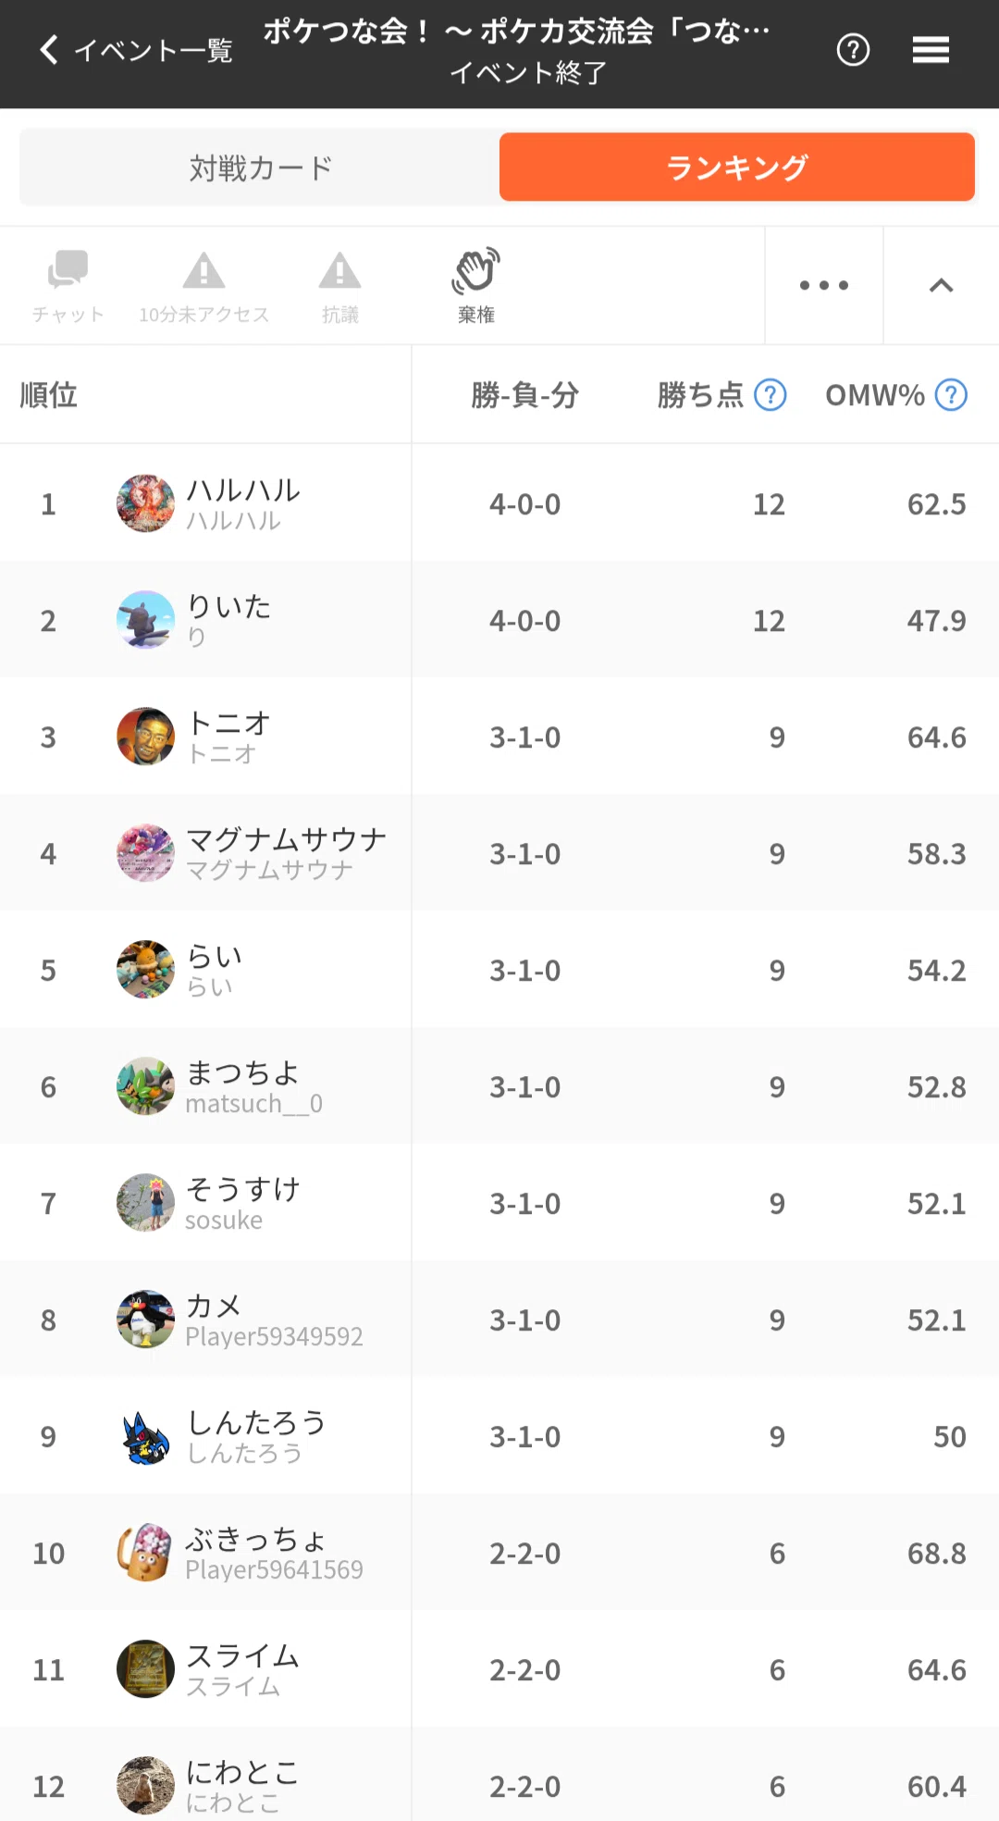The height and width of the screenshot is (1821, 999).
Task: Select the しんたろう ranking row
Action: (499, 1436)
